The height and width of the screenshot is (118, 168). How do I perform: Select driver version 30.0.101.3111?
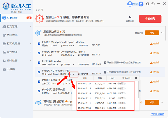[x=102, y=103]
